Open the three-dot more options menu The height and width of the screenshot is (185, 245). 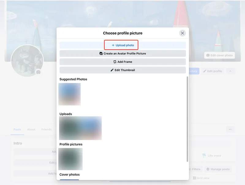click(230, 129)
